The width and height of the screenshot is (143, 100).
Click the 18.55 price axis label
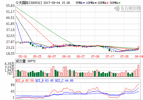10,53
